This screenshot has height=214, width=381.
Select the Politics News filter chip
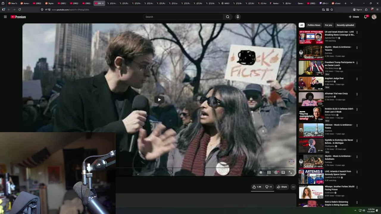coord(314,25)
